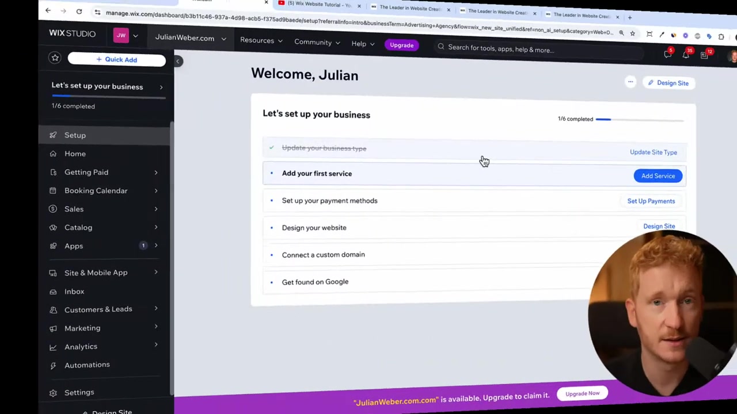Click the Inbox icon in sidebar
Image resolution: width=737 pixels, height=414 pixels.
pyautogui.click(x=53, y=291)
